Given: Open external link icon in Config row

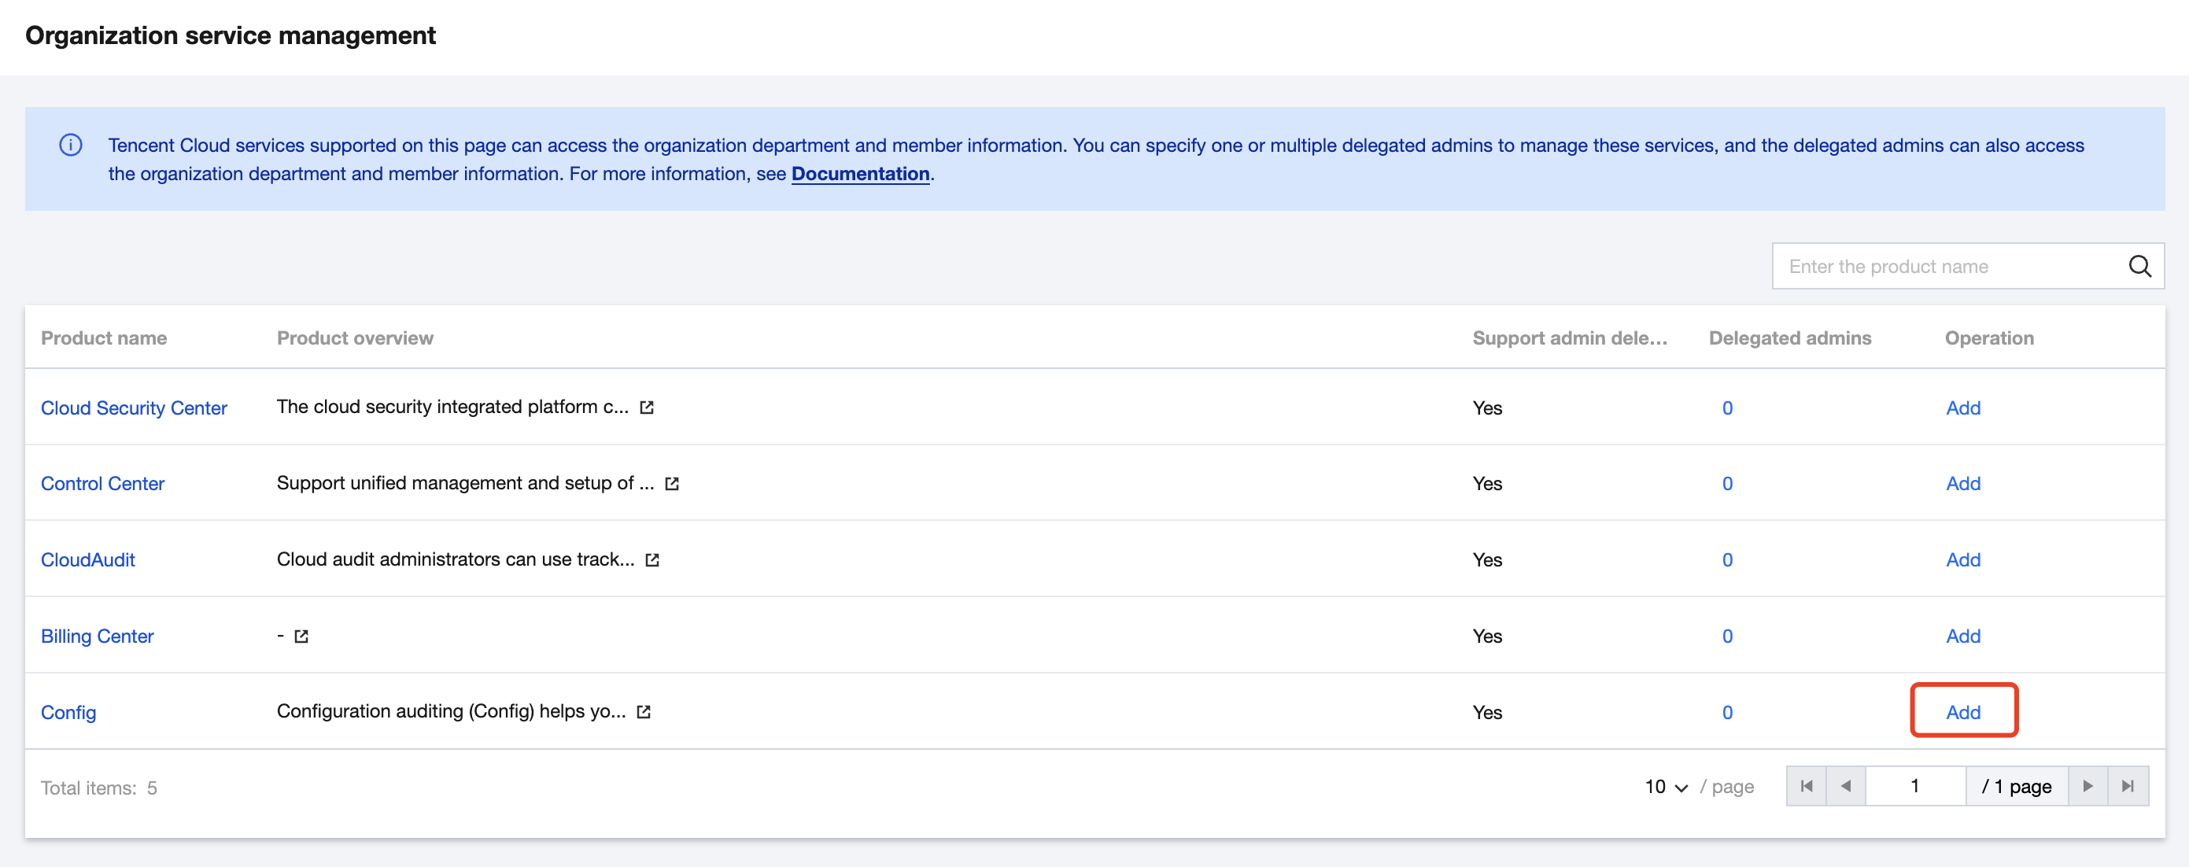Looking at the screenshot, I should pos(644,712).
